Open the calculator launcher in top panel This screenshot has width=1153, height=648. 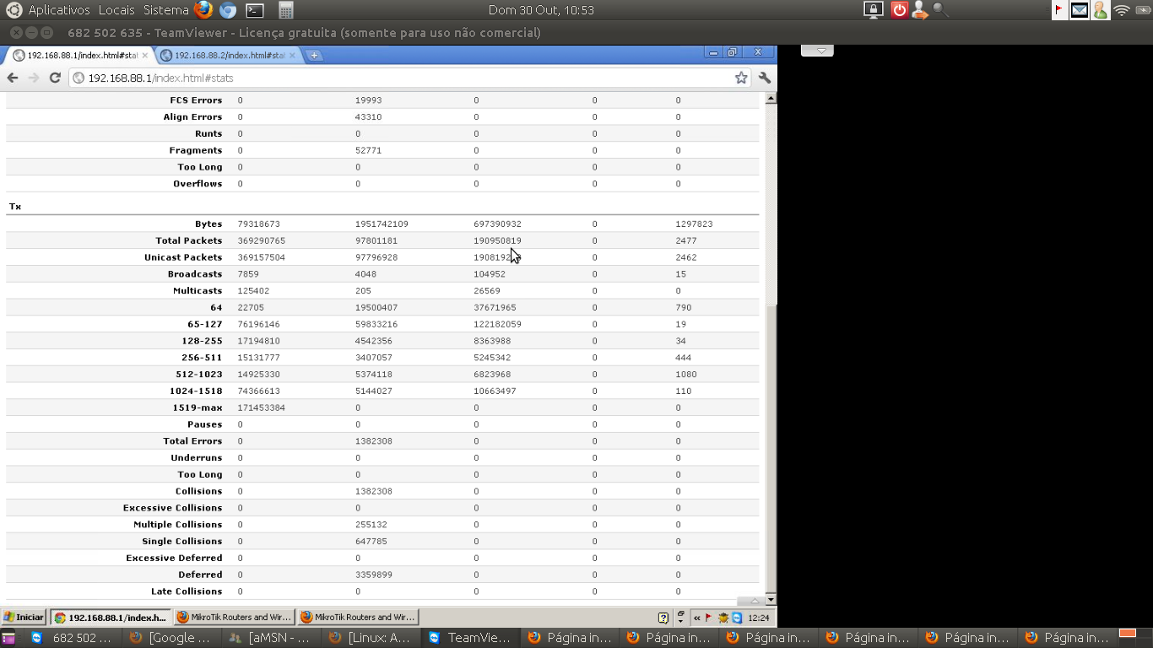(x=286, y=10)
